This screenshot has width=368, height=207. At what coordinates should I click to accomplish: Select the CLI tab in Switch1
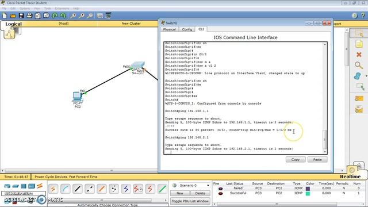click(x=201, y=29)
